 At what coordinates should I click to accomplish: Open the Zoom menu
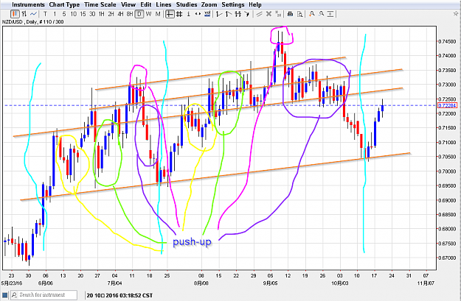click(x=209, y=4)
